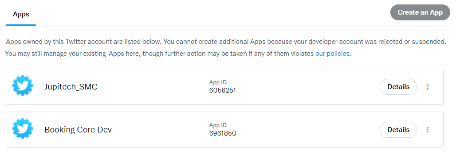456x167 pixels.
Task: Click the Jupitech_SMC app gear-bird icon
Action: click(x=22, y=85)
